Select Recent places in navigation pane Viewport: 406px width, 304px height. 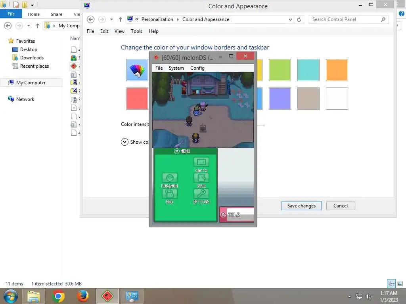34,66
